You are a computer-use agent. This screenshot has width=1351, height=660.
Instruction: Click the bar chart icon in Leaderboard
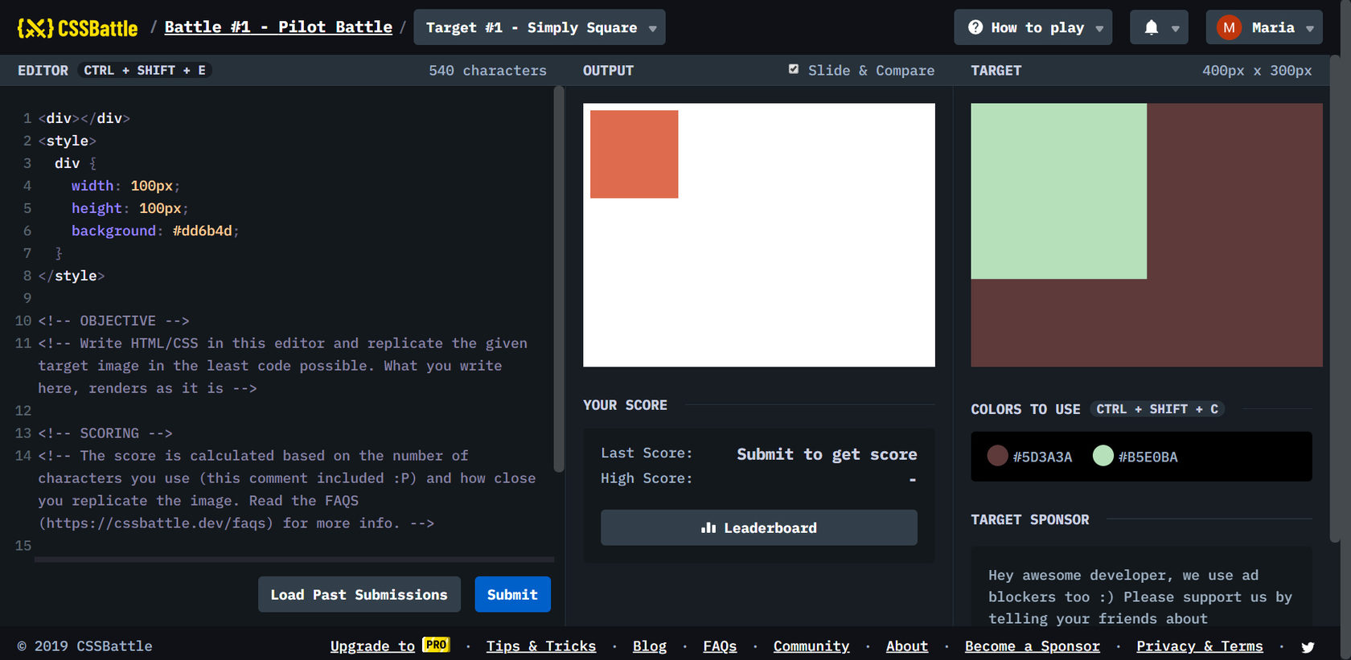(708, 528)
